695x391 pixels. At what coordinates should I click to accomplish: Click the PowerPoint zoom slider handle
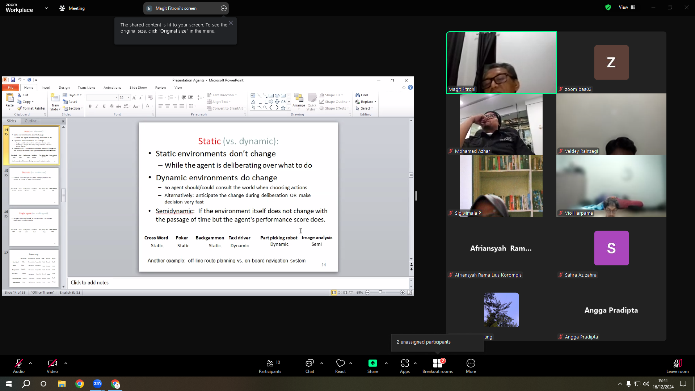pyautogui.click(x=380, y=293)
